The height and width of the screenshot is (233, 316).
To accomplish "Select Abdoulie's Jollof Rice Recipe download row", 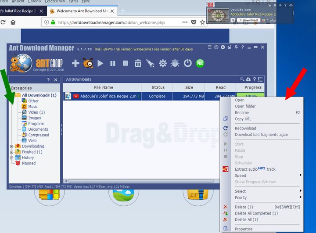I will point(141,96).
